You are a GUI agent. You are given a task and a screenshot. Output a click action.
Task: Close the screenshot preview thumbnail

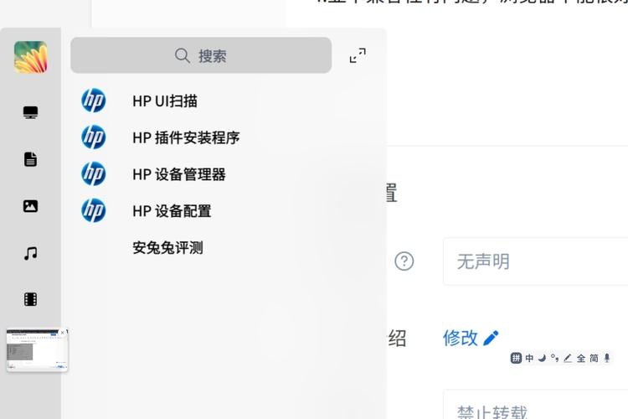pos(63,333)
